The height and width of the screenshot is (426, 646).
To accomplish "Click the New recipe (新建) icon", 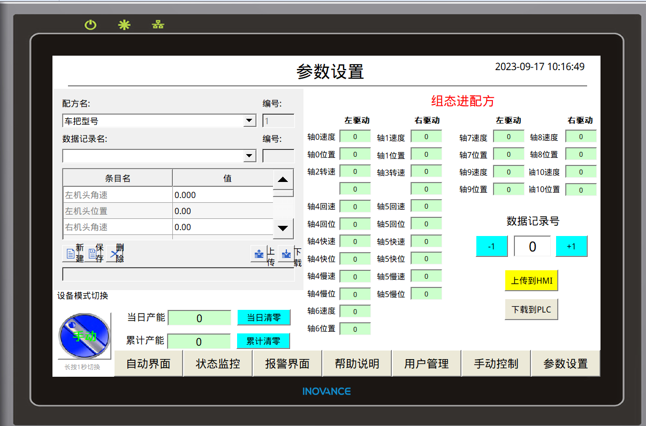I will [x=70, y=254].
